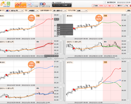Click scale down arrow on 第2近似 chart

[61, 83]
